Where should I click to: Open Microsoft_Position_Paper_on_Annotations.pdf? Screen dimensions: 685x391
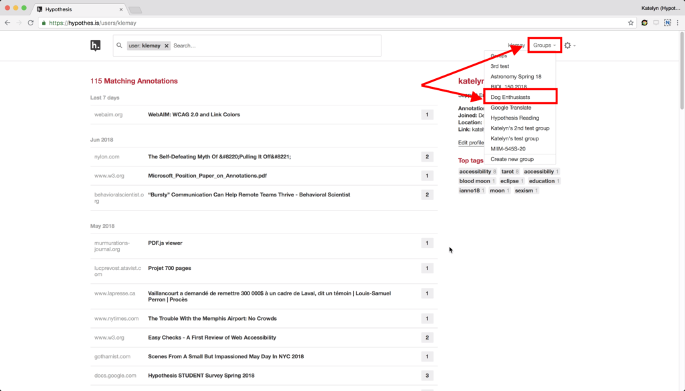(207, 176)
